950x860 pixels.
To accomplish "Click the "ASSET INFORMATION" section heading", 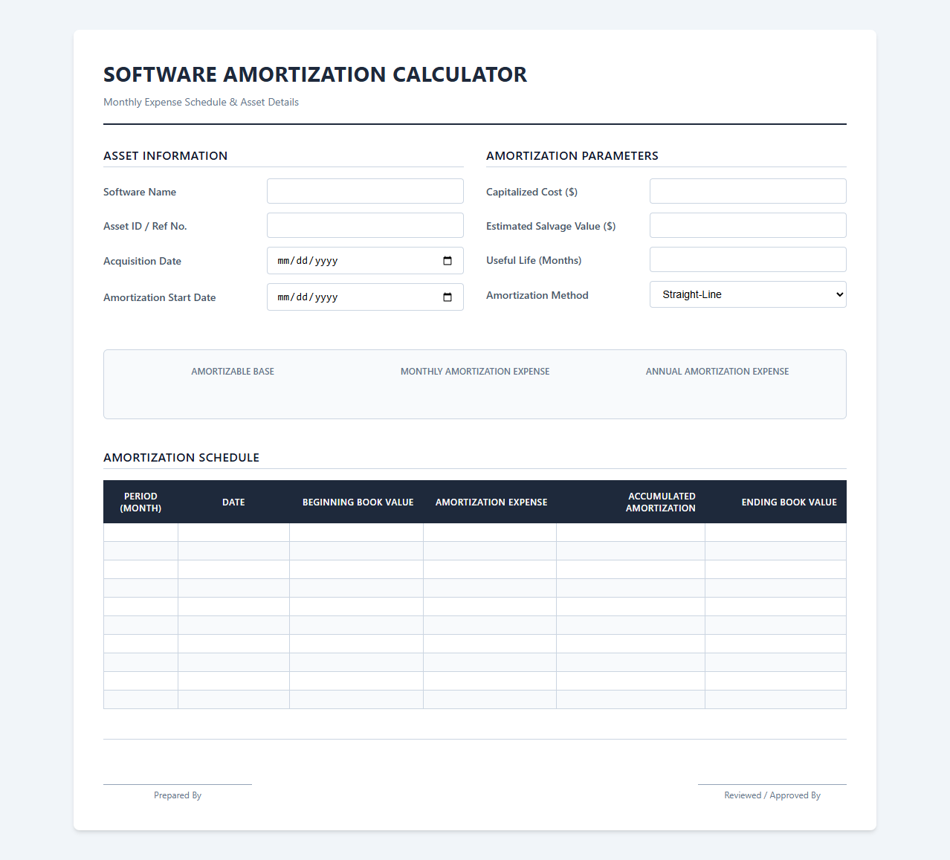I will click(x=166, y=155).
